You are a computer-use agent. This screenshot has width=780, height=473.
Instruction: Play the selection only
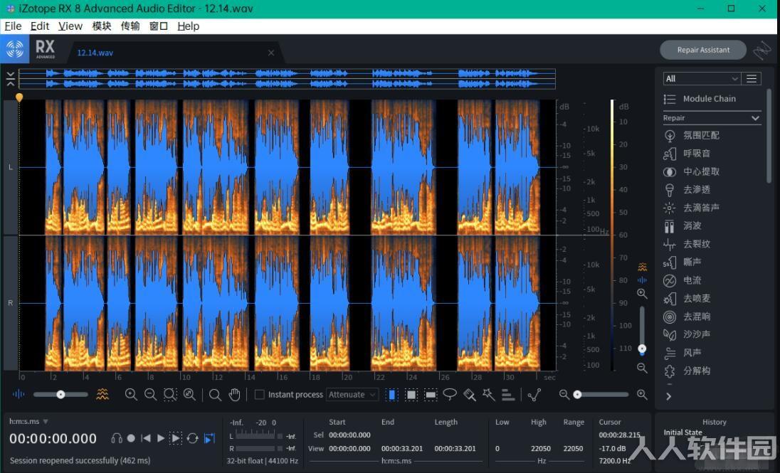click(176, 438)
